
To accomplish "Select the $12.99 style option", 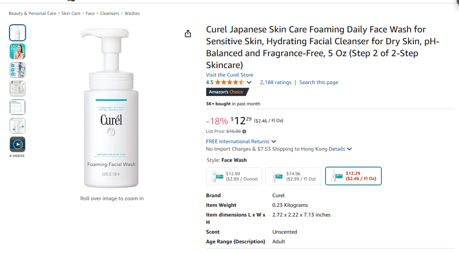I will pos(234,176).
